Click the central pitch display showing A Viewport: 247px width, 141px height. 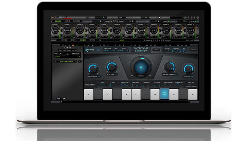[141, 67]
